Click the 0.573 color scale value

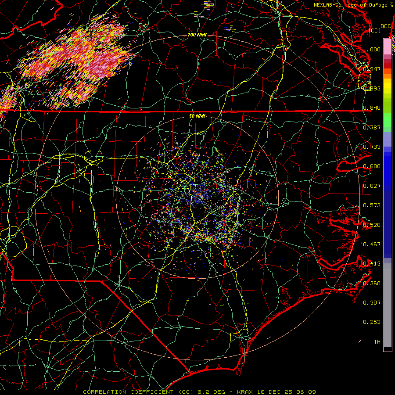(372, 205)
